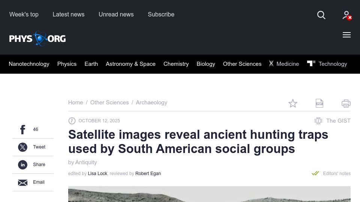Click the date OCTOBER 12, 2025

[99, 121]
